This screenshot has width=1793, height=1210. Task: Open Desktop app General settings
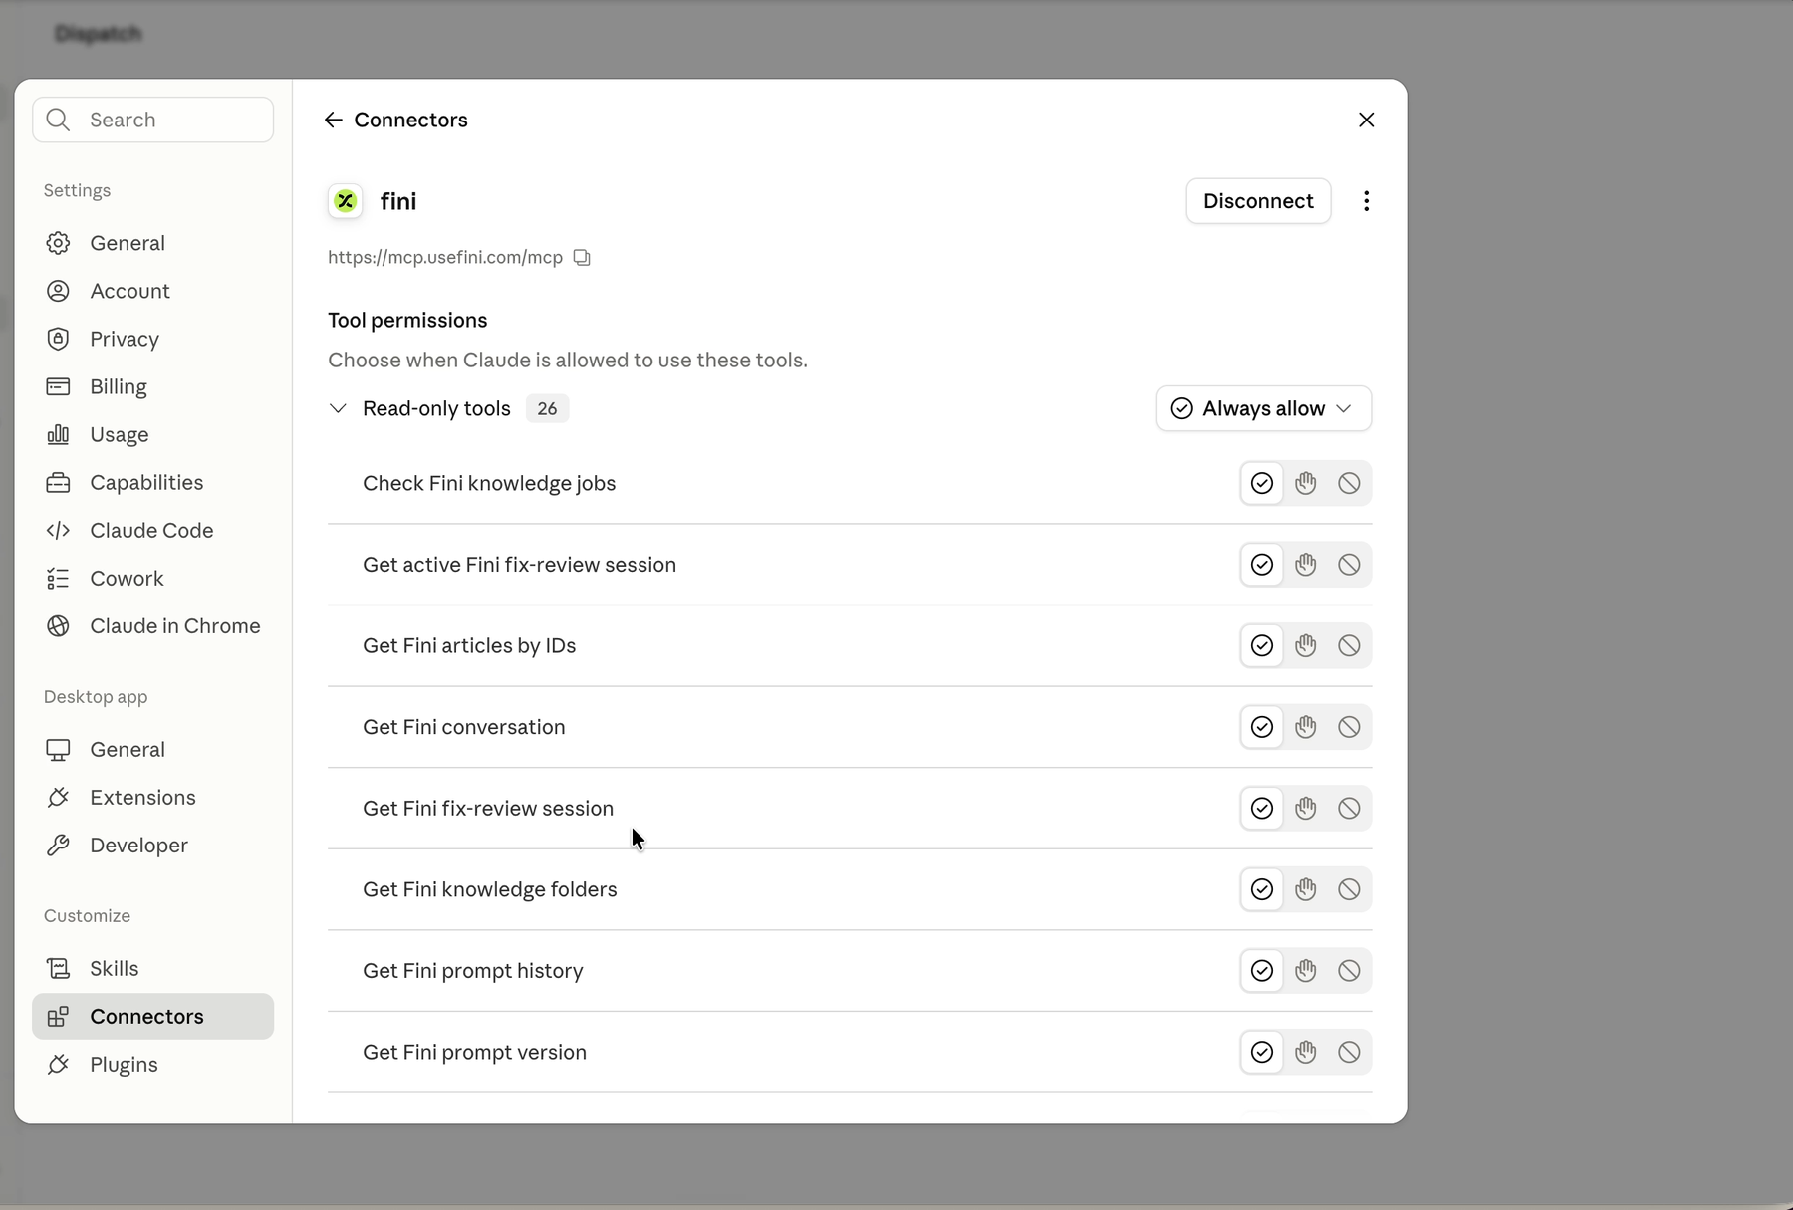(152, 749)
